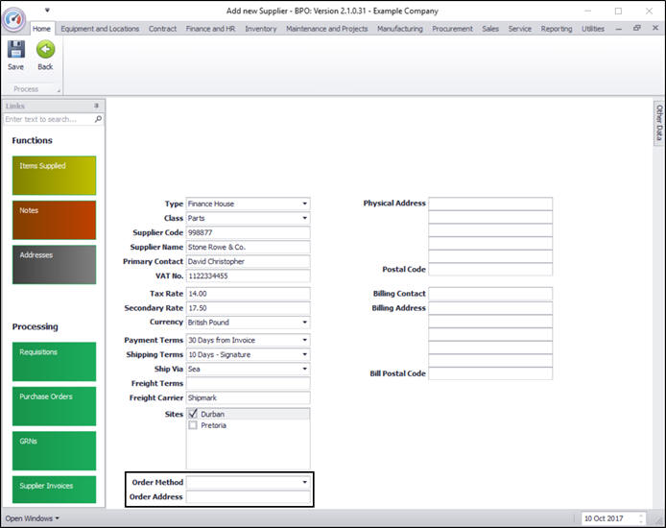
Task: Click the BPO application logo button
Action: 14,19
